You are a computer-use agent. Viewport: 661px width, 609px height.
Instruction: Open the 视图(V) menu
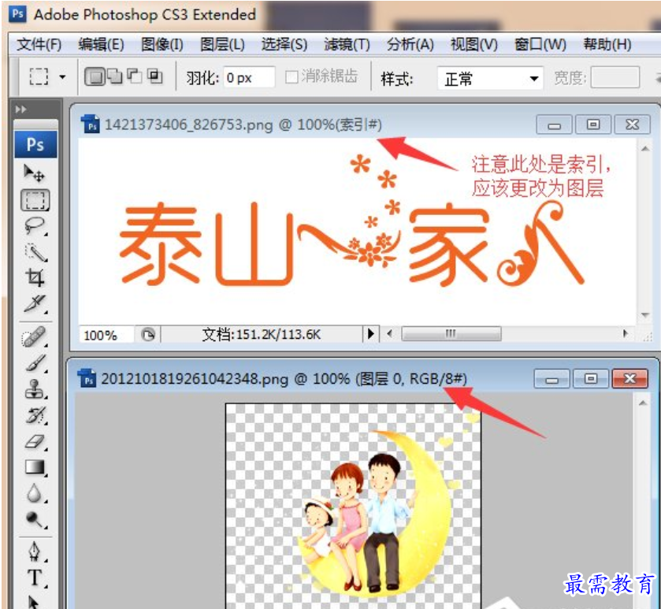pyautogui.click(x=473, y=44)
